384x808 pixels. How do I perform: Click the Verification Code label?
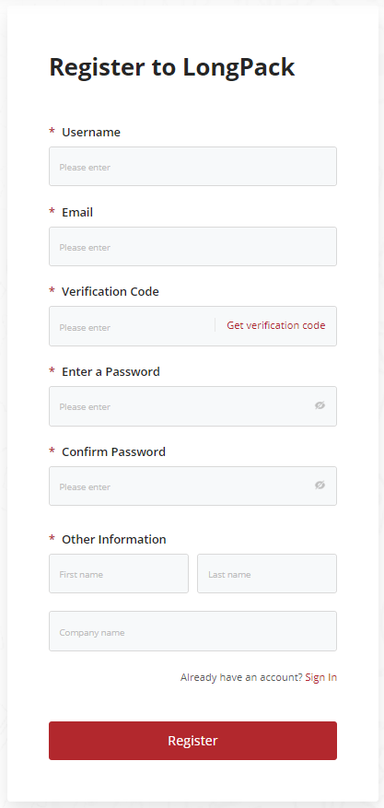(x=111, y=291)
